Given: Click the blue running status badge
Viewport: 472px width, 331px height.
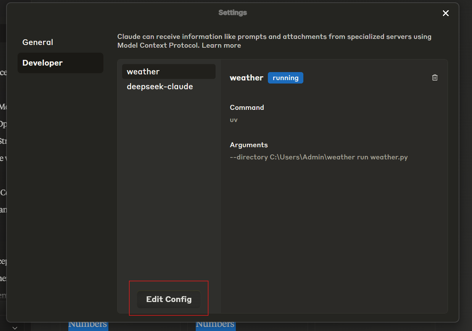Looking at the screenshot, I should 285,78.
